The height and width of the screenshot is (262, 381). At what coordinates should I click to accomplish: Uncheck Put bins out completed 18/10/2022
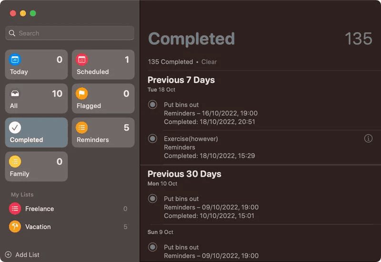click(x=152, y=105)
